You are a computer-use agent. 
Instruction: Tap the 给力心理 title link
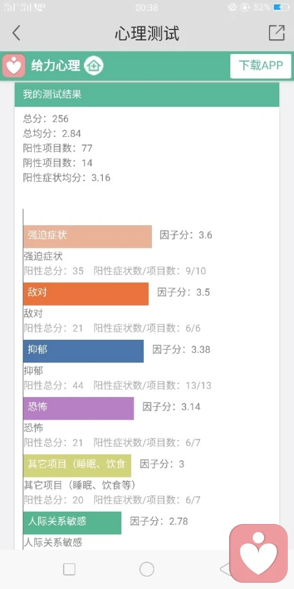coord(56,66)
